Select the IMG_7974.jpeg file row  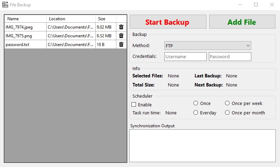point(25,27)
